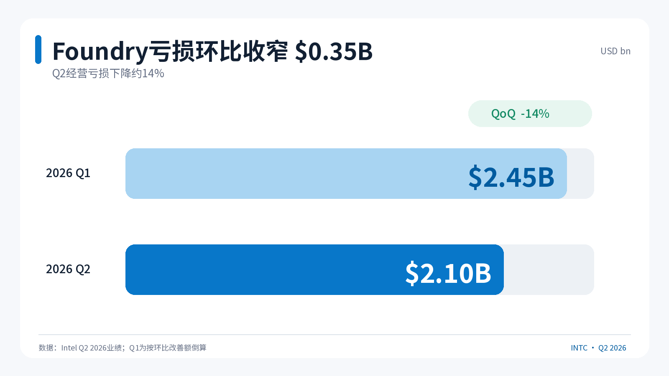Click the 2026 Q2 row label

coord(68,269)
